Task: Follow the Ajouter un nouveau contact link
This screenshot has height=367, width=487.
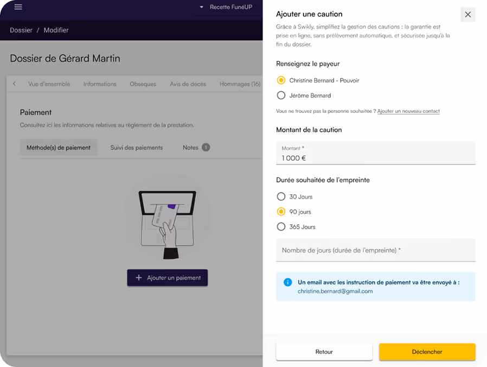Action: click(410, 111)
